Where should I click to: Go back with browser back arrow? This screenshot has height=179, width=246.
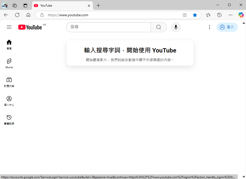pyautogui.click(x=6, y=15)
